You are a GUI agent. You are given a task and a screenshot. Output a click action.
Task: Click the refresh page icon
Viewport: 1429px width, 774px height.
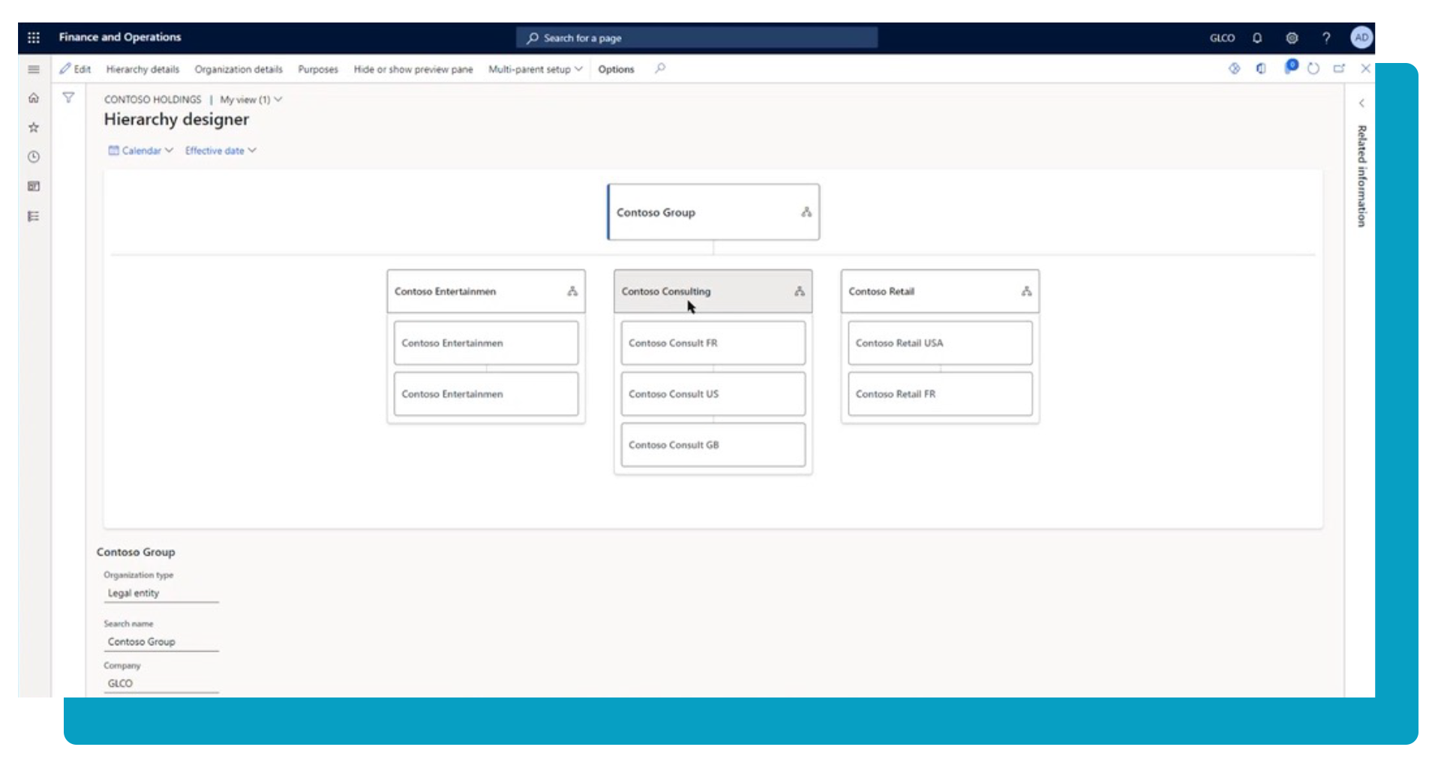point(1313,68)
